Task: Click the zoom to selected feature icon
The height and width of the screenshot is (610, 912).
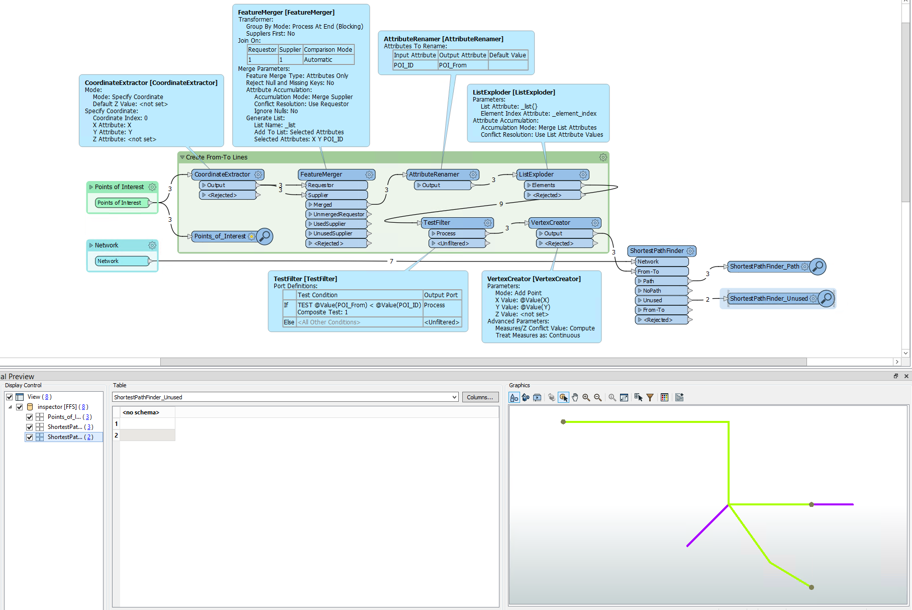Action: pyautogui.click(x=612, y=397)
